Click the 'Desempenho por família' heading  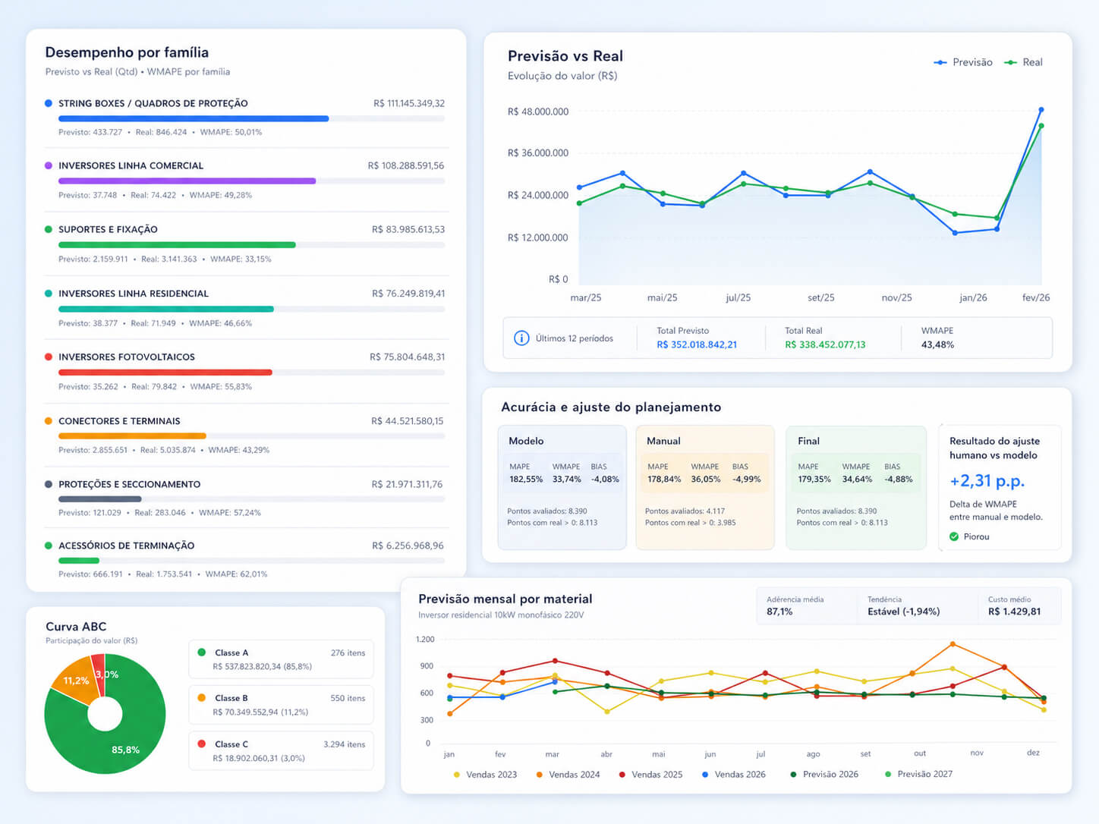[x=127, y=52]
